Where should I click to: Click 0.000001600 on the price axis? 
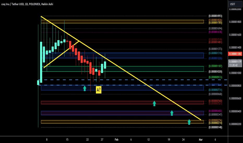coord(235,35)
